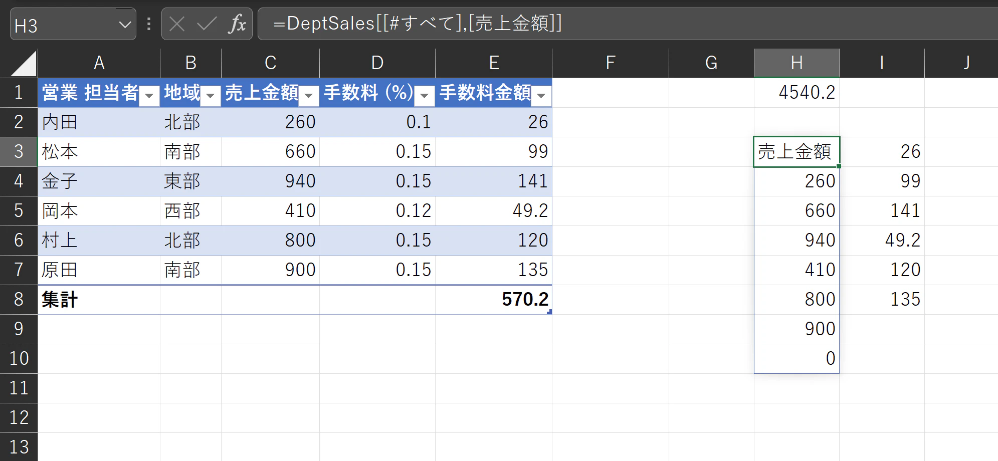Select cell with name 原田

point(99,270)
